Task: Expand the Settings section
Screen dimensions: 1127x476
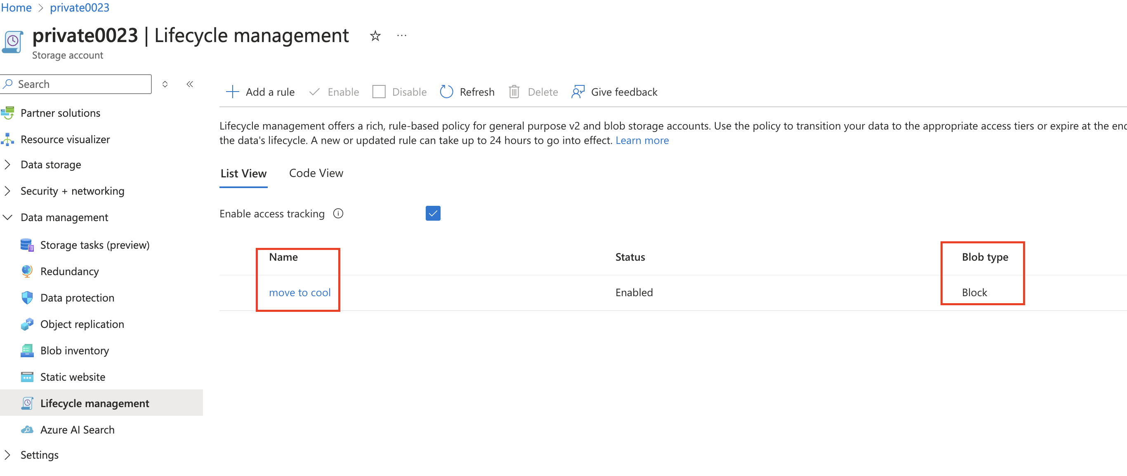Action: coord(7,455)
